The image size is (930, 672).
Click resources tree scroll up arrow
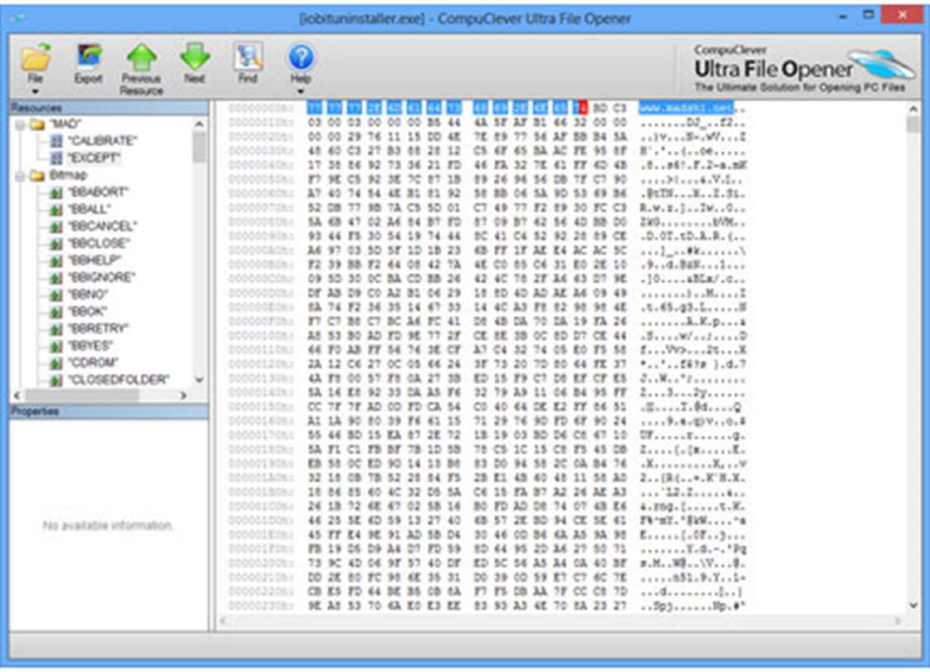[x=199, y=124]
